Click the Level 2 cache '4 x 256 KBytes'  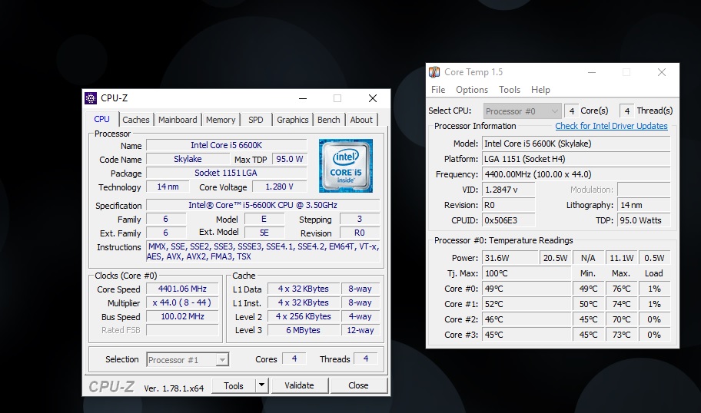click(304, 316)
